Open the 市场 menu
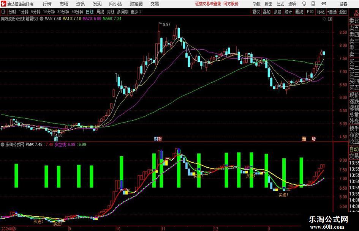The height and width of the screenshot is (231, 359). (64, 4)
